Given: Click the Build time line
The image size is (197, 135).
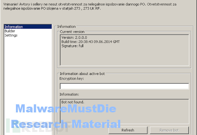Looking at the screenshot, I should (x=91, y=42).
